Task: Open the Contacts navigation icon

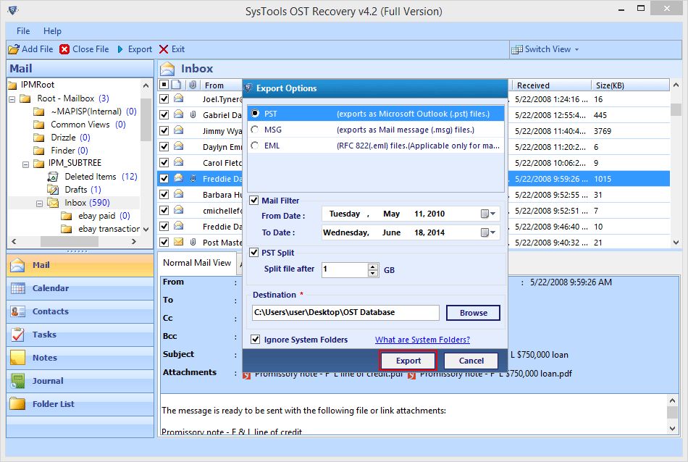Action: point(17,311)
